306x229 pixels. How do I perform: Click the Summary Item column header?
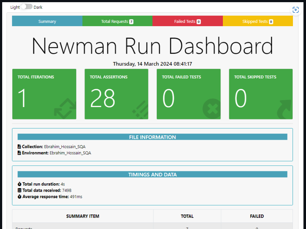[x=83, y=216]
